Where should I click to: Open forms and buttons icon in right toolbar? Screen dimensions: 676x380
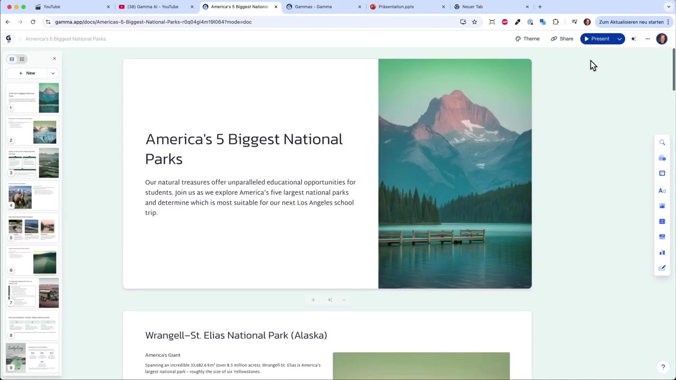click(x=662, y=268)
